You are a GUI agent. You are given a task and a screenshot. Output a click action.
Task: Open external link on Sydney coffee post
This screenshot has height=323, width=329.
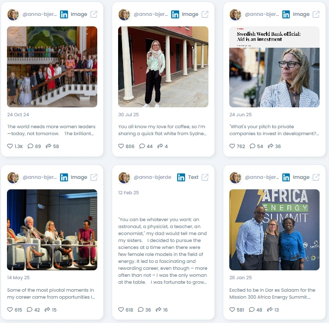(x=205, y=14)
